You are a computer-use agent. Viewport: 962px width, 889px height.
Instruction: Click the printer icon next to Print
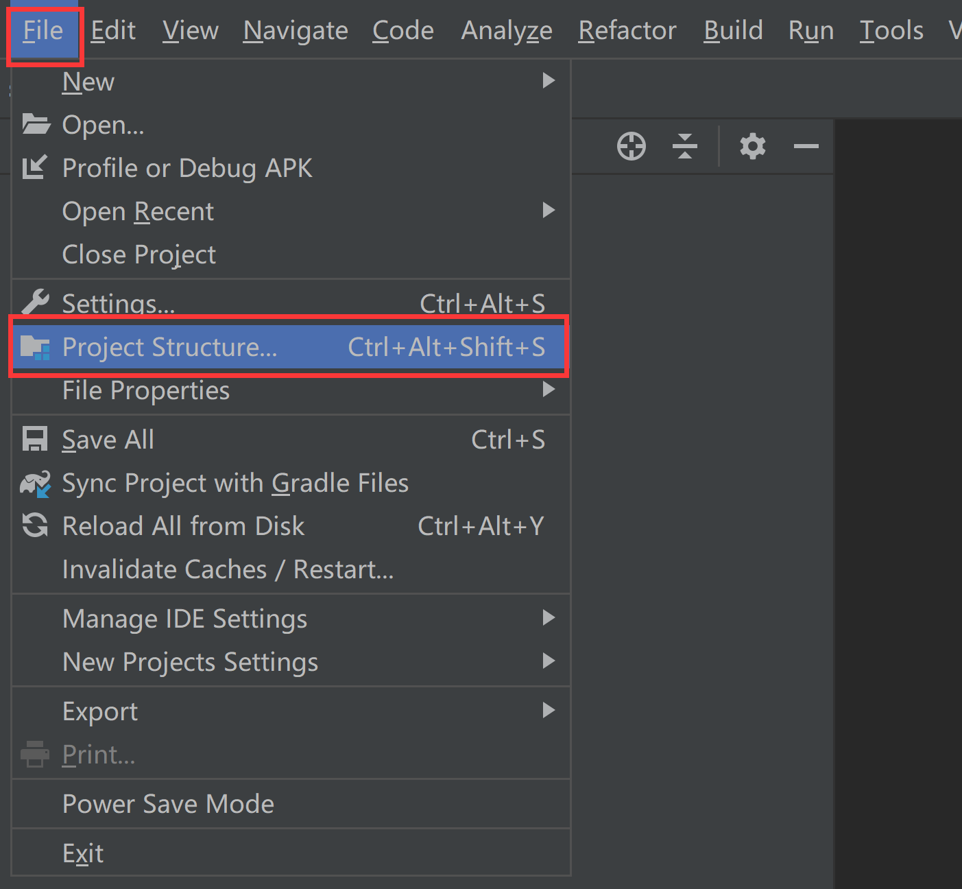click(35, 754)
